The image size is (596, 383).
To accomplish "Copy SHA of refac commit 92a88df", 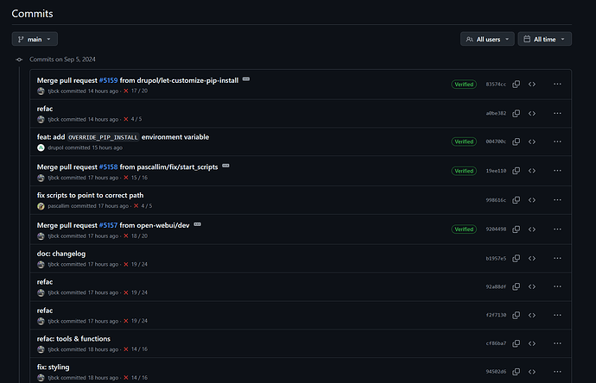I will point(516,286).
